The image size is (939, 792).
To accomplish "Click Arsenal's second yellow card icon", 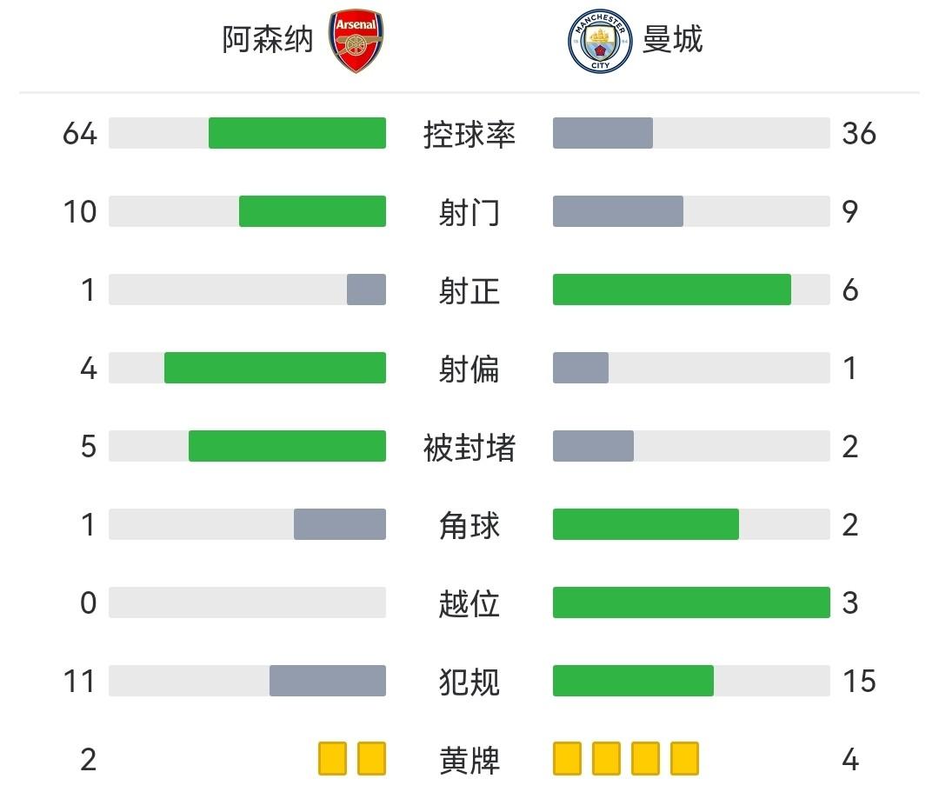I will [371, 758].
